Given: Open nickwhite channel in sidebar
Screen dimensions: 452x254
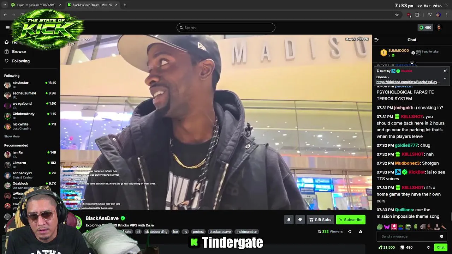Looking at the screenshot, I should point(30,126).
